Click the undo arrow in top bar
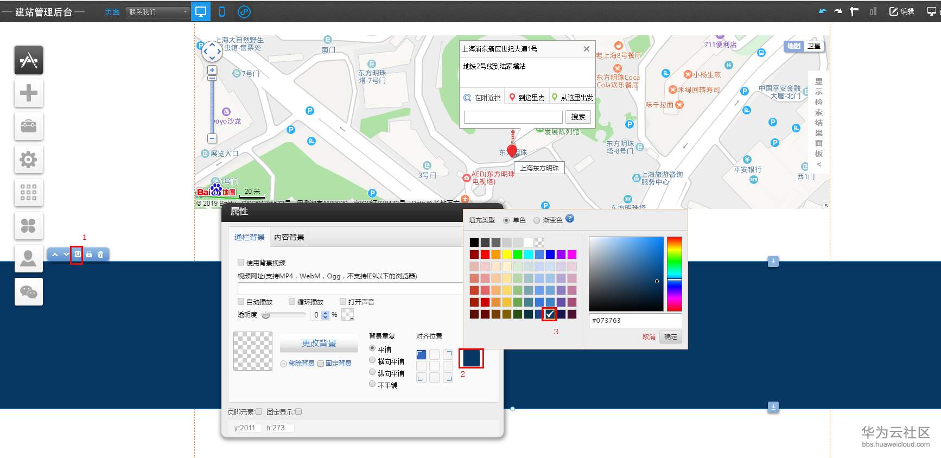Viewport: 941px width, 458px height. (x=823, y=11)
